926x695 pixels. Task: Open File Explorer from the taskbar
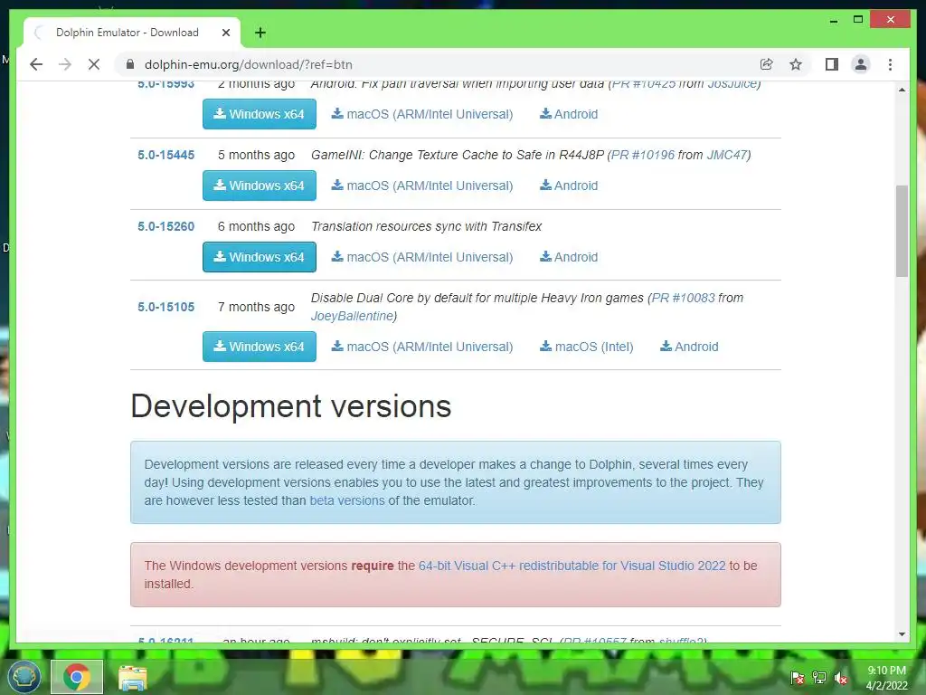[x=133, y=677]
